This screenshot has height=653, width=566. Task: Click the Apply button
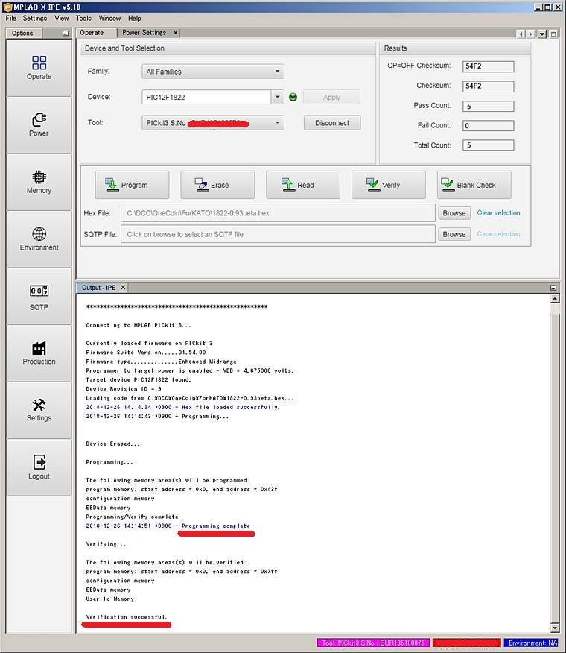click(x=331, y=97)
